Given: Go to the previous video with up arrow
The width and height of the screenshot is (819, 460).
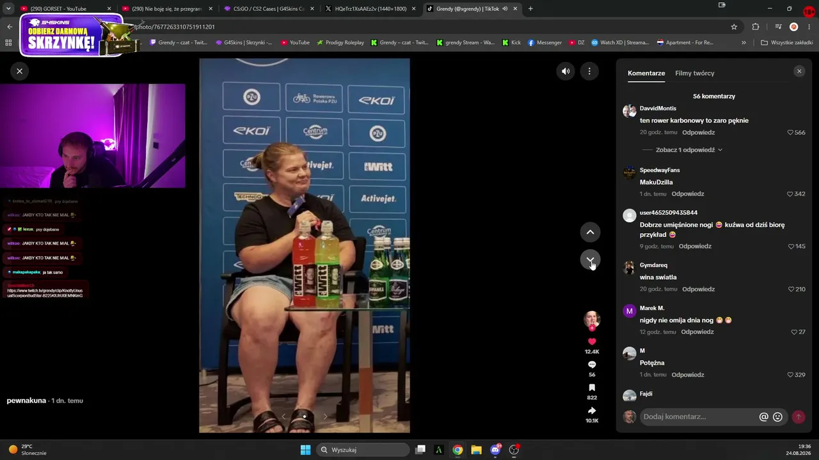Looking at the screenshot, I should tap(590, 232).
